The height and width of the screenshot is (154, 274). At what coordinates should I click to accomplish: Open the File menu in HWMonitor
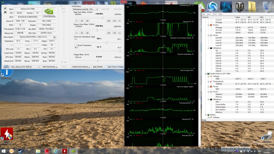pyautogui.click(x=204, y=14)
